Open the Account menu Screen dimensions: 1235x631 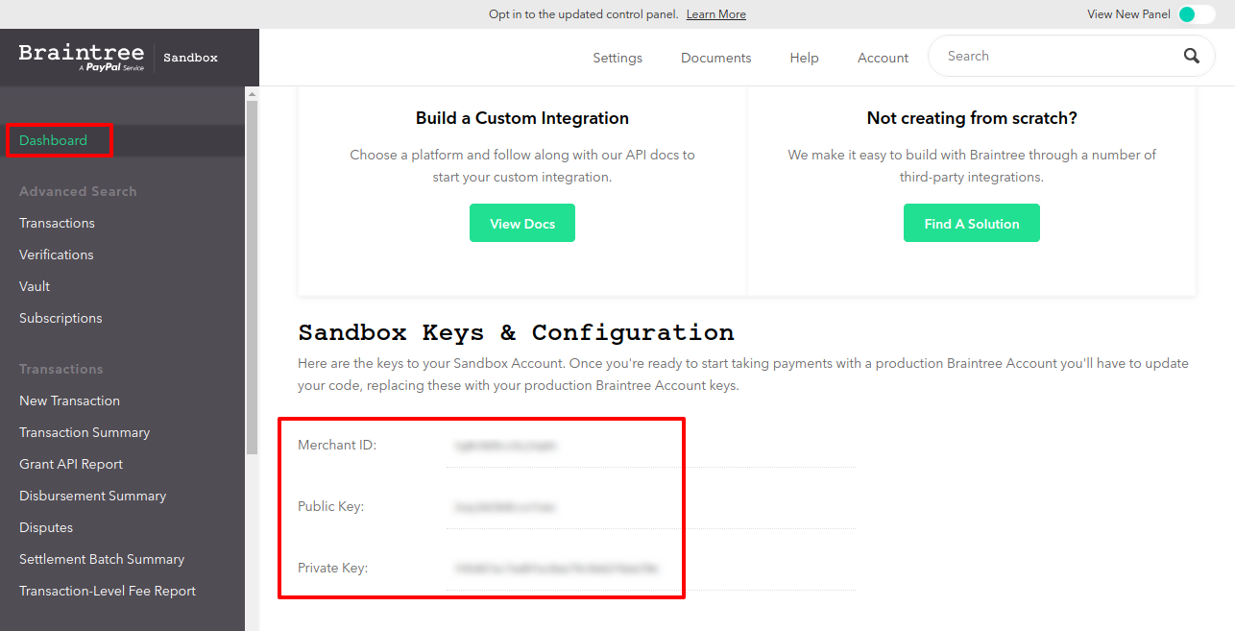tap(884, 58)
